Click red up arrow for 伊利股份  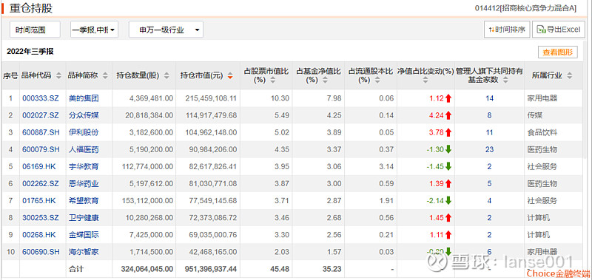[448, 132]
